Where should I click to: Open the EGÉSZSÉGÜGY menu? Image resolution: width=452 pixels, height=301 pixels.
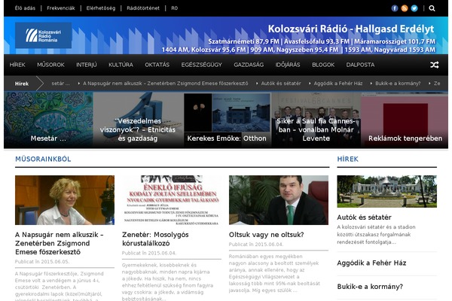[201, 65]
